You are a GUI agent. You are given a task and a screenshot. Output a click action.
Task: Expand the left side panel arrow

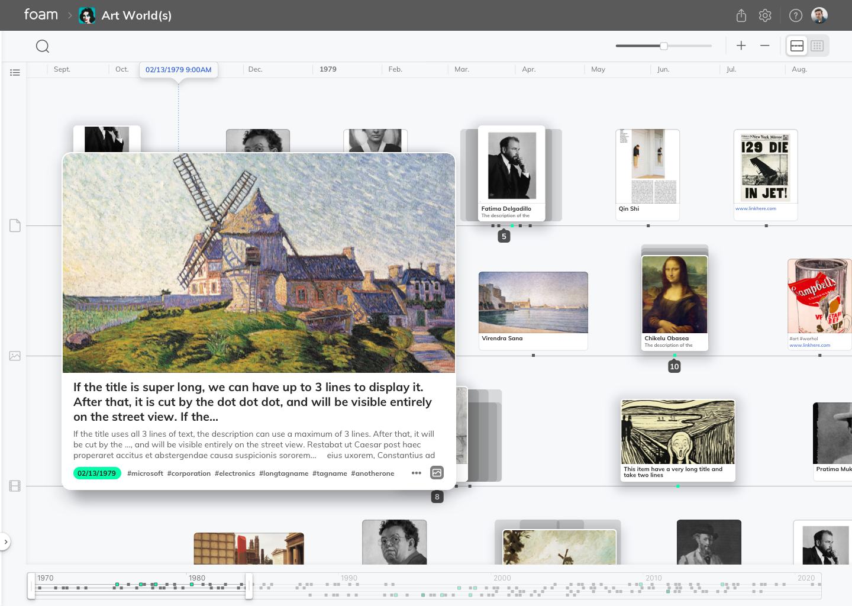5,541
